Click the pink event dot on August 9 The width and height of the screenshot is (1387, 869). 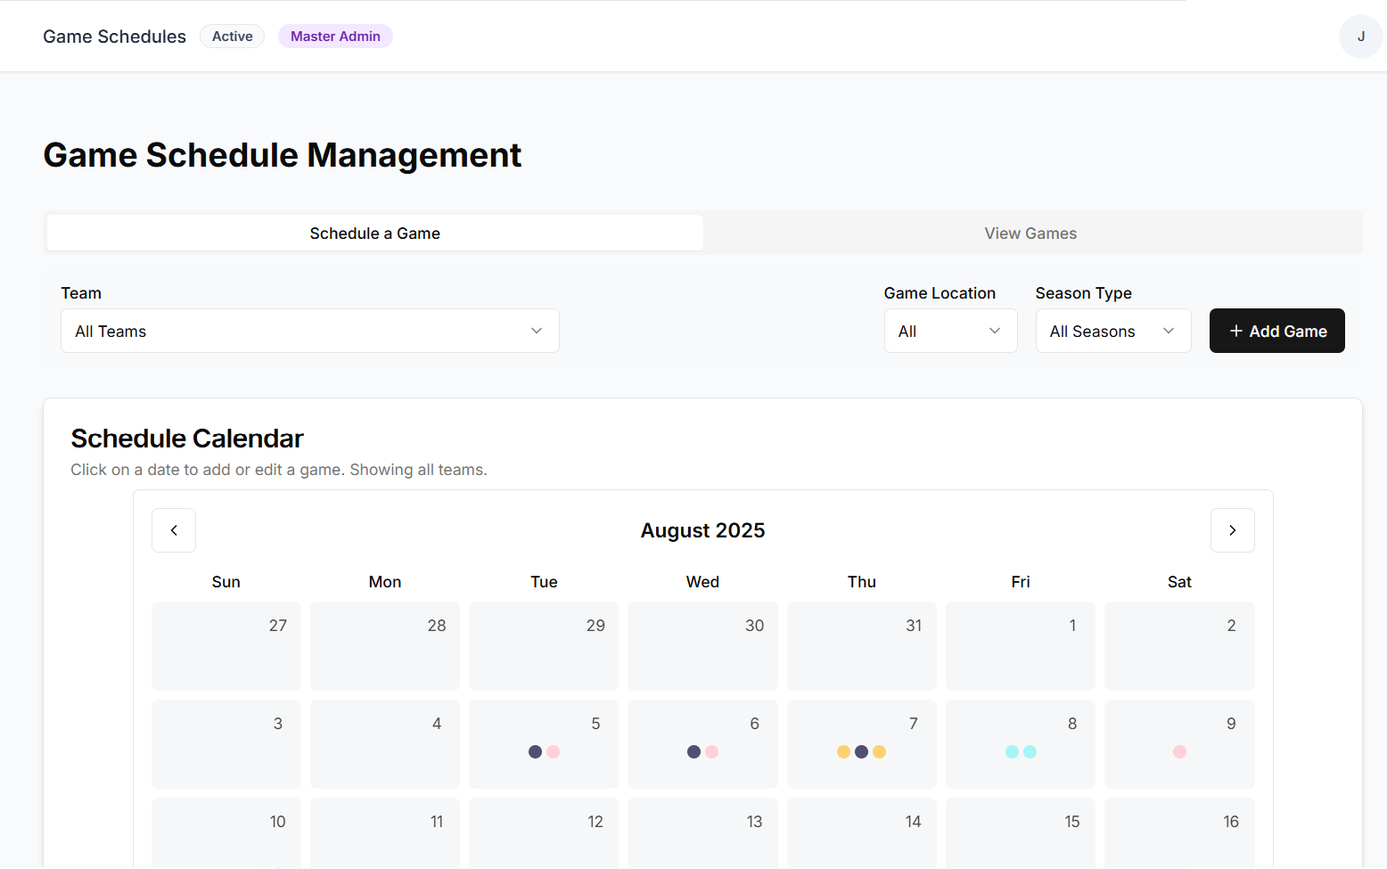[x=1179, y=751]
